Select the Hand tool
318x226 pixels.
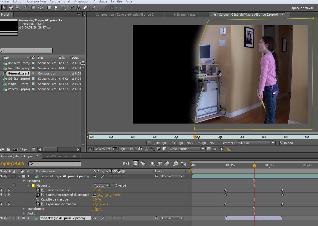click(x=11, y=7)
